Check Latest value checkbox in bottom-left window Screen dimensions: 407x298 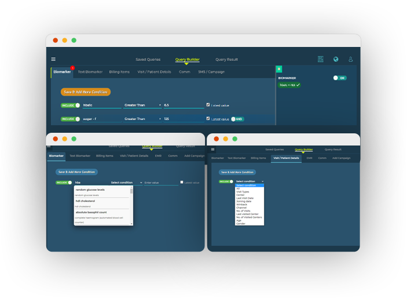coord(182,182)
